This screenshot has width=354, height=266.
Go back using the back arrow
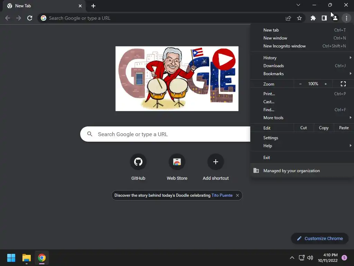[x=8, y=18]
